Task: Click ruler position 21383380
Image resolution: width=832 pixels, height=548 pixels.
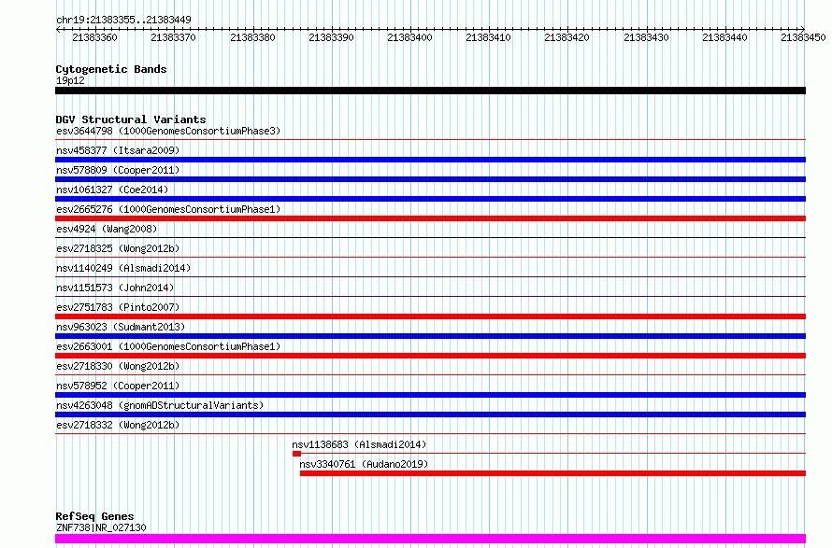Action: tap(252, 37)
